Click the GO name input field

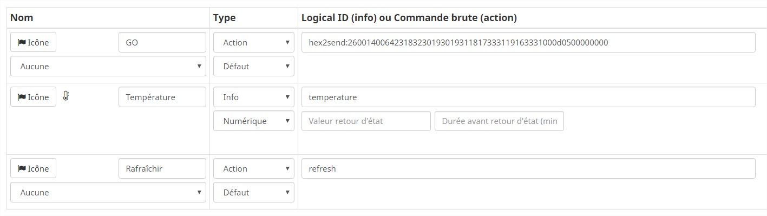pyautogui.click(x=162, y=42)
